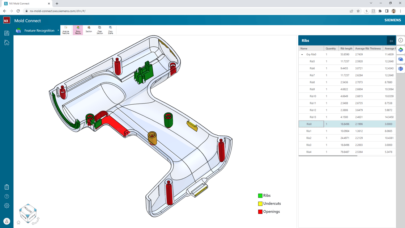This screenshot has width=405, height=228.
Task: Click the info icon on right panel
Action: (401, 40)
